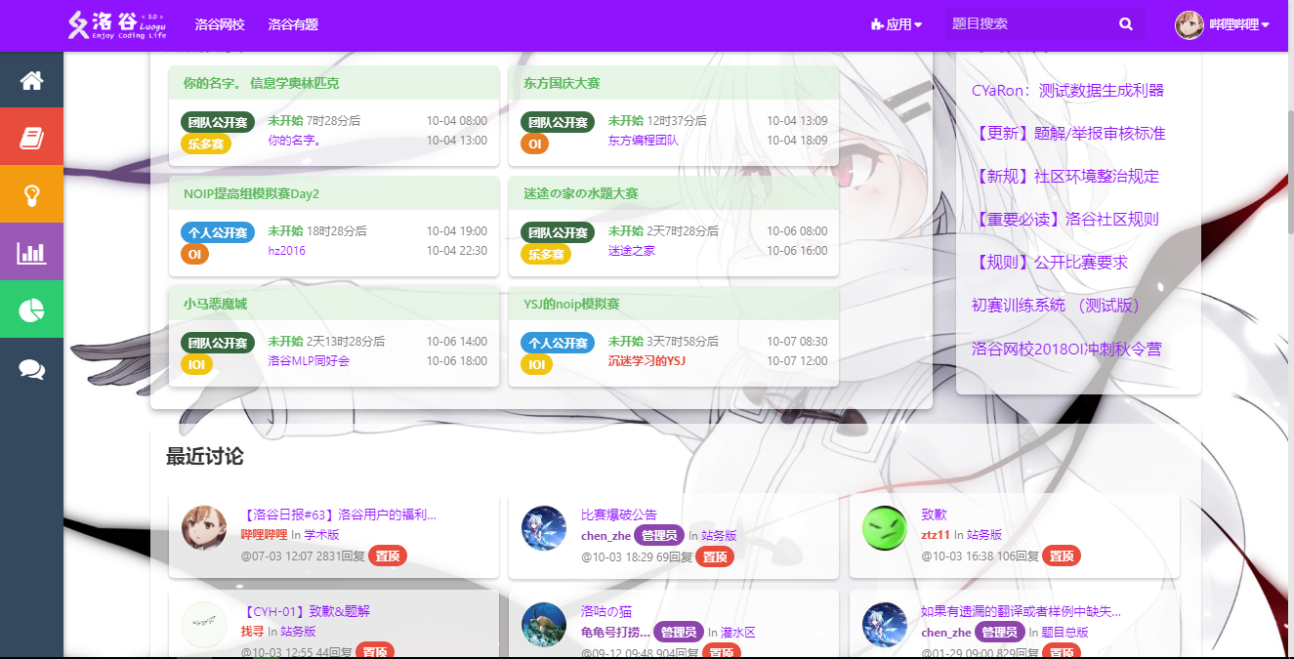This screenshot has width=1294, height=659.
Task: Click turtle avatar on 洛咕の猫 post
Action: tap(544, 625)
